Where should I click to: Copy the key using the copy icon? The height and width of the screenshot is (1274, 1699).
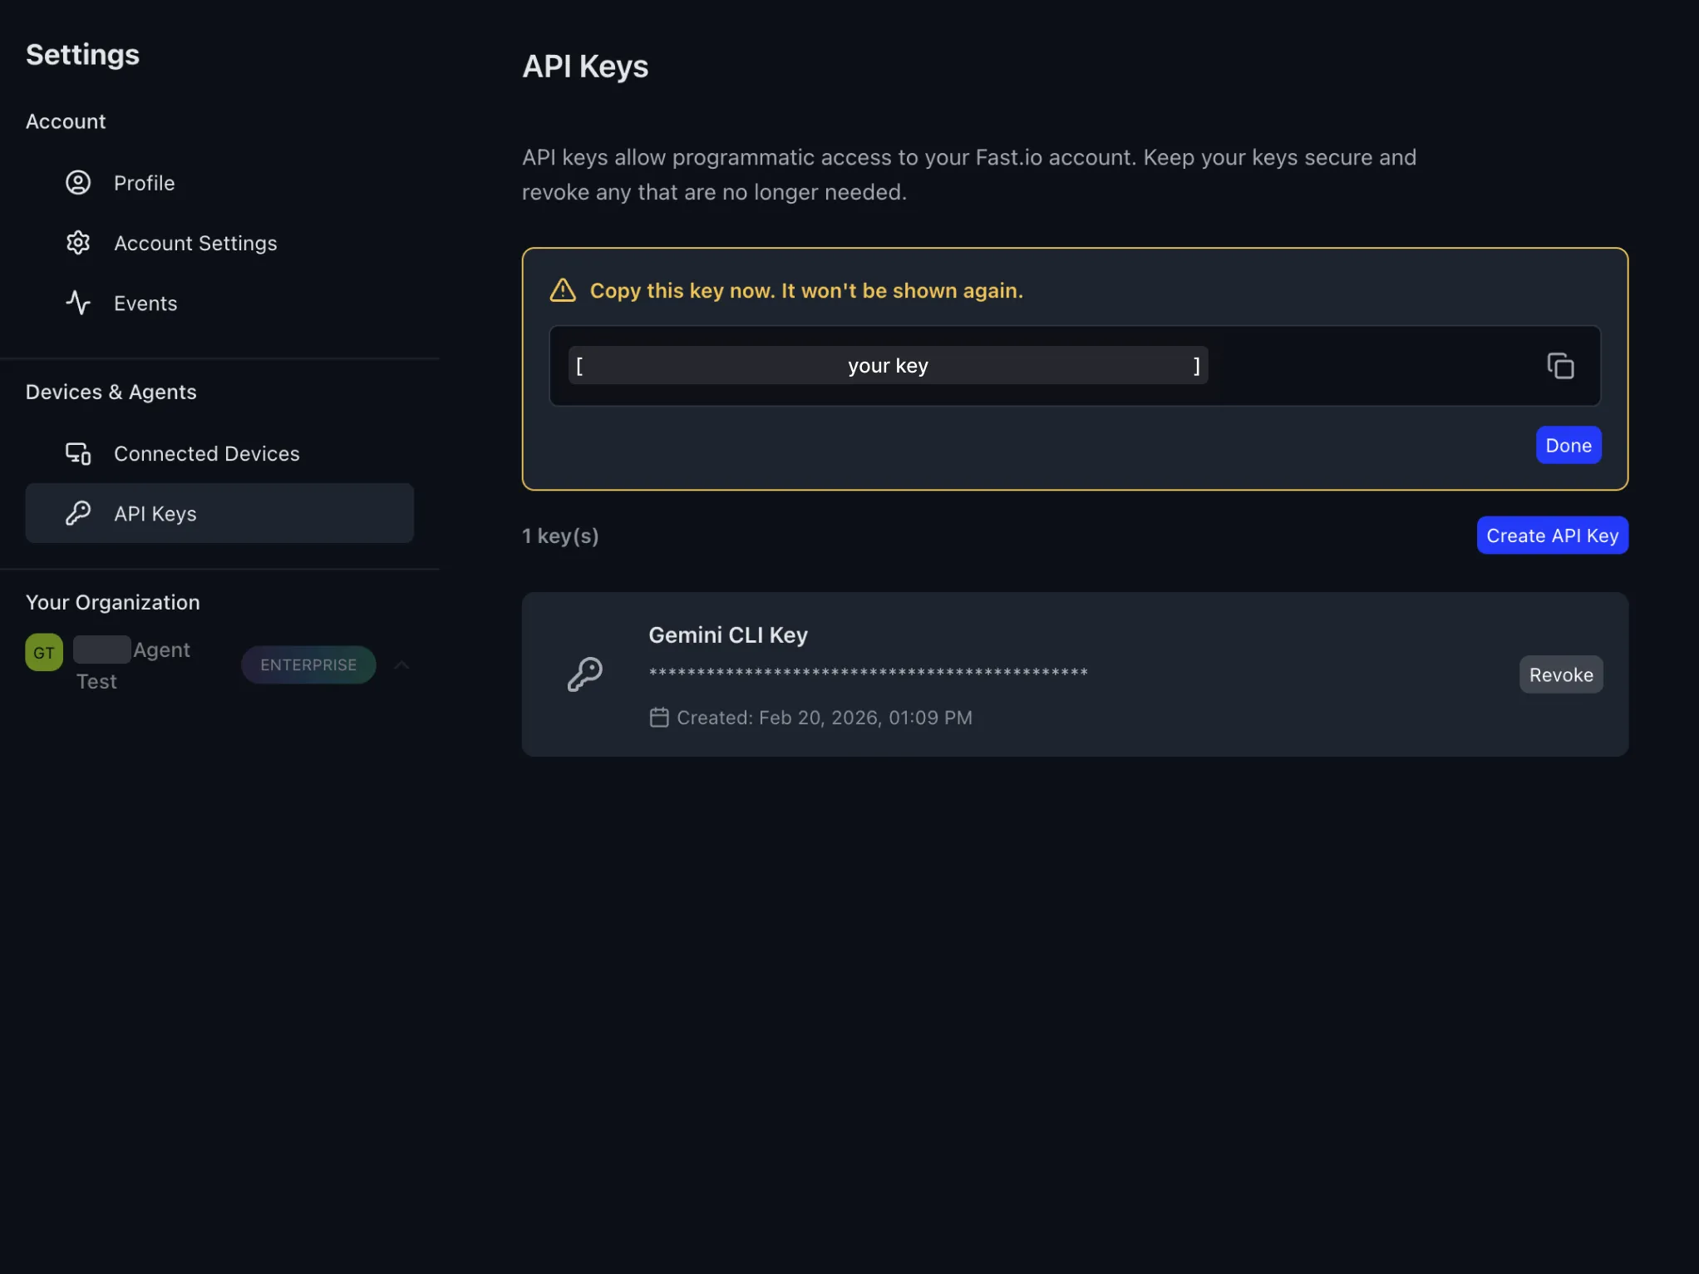click(x=1560, y=366)
